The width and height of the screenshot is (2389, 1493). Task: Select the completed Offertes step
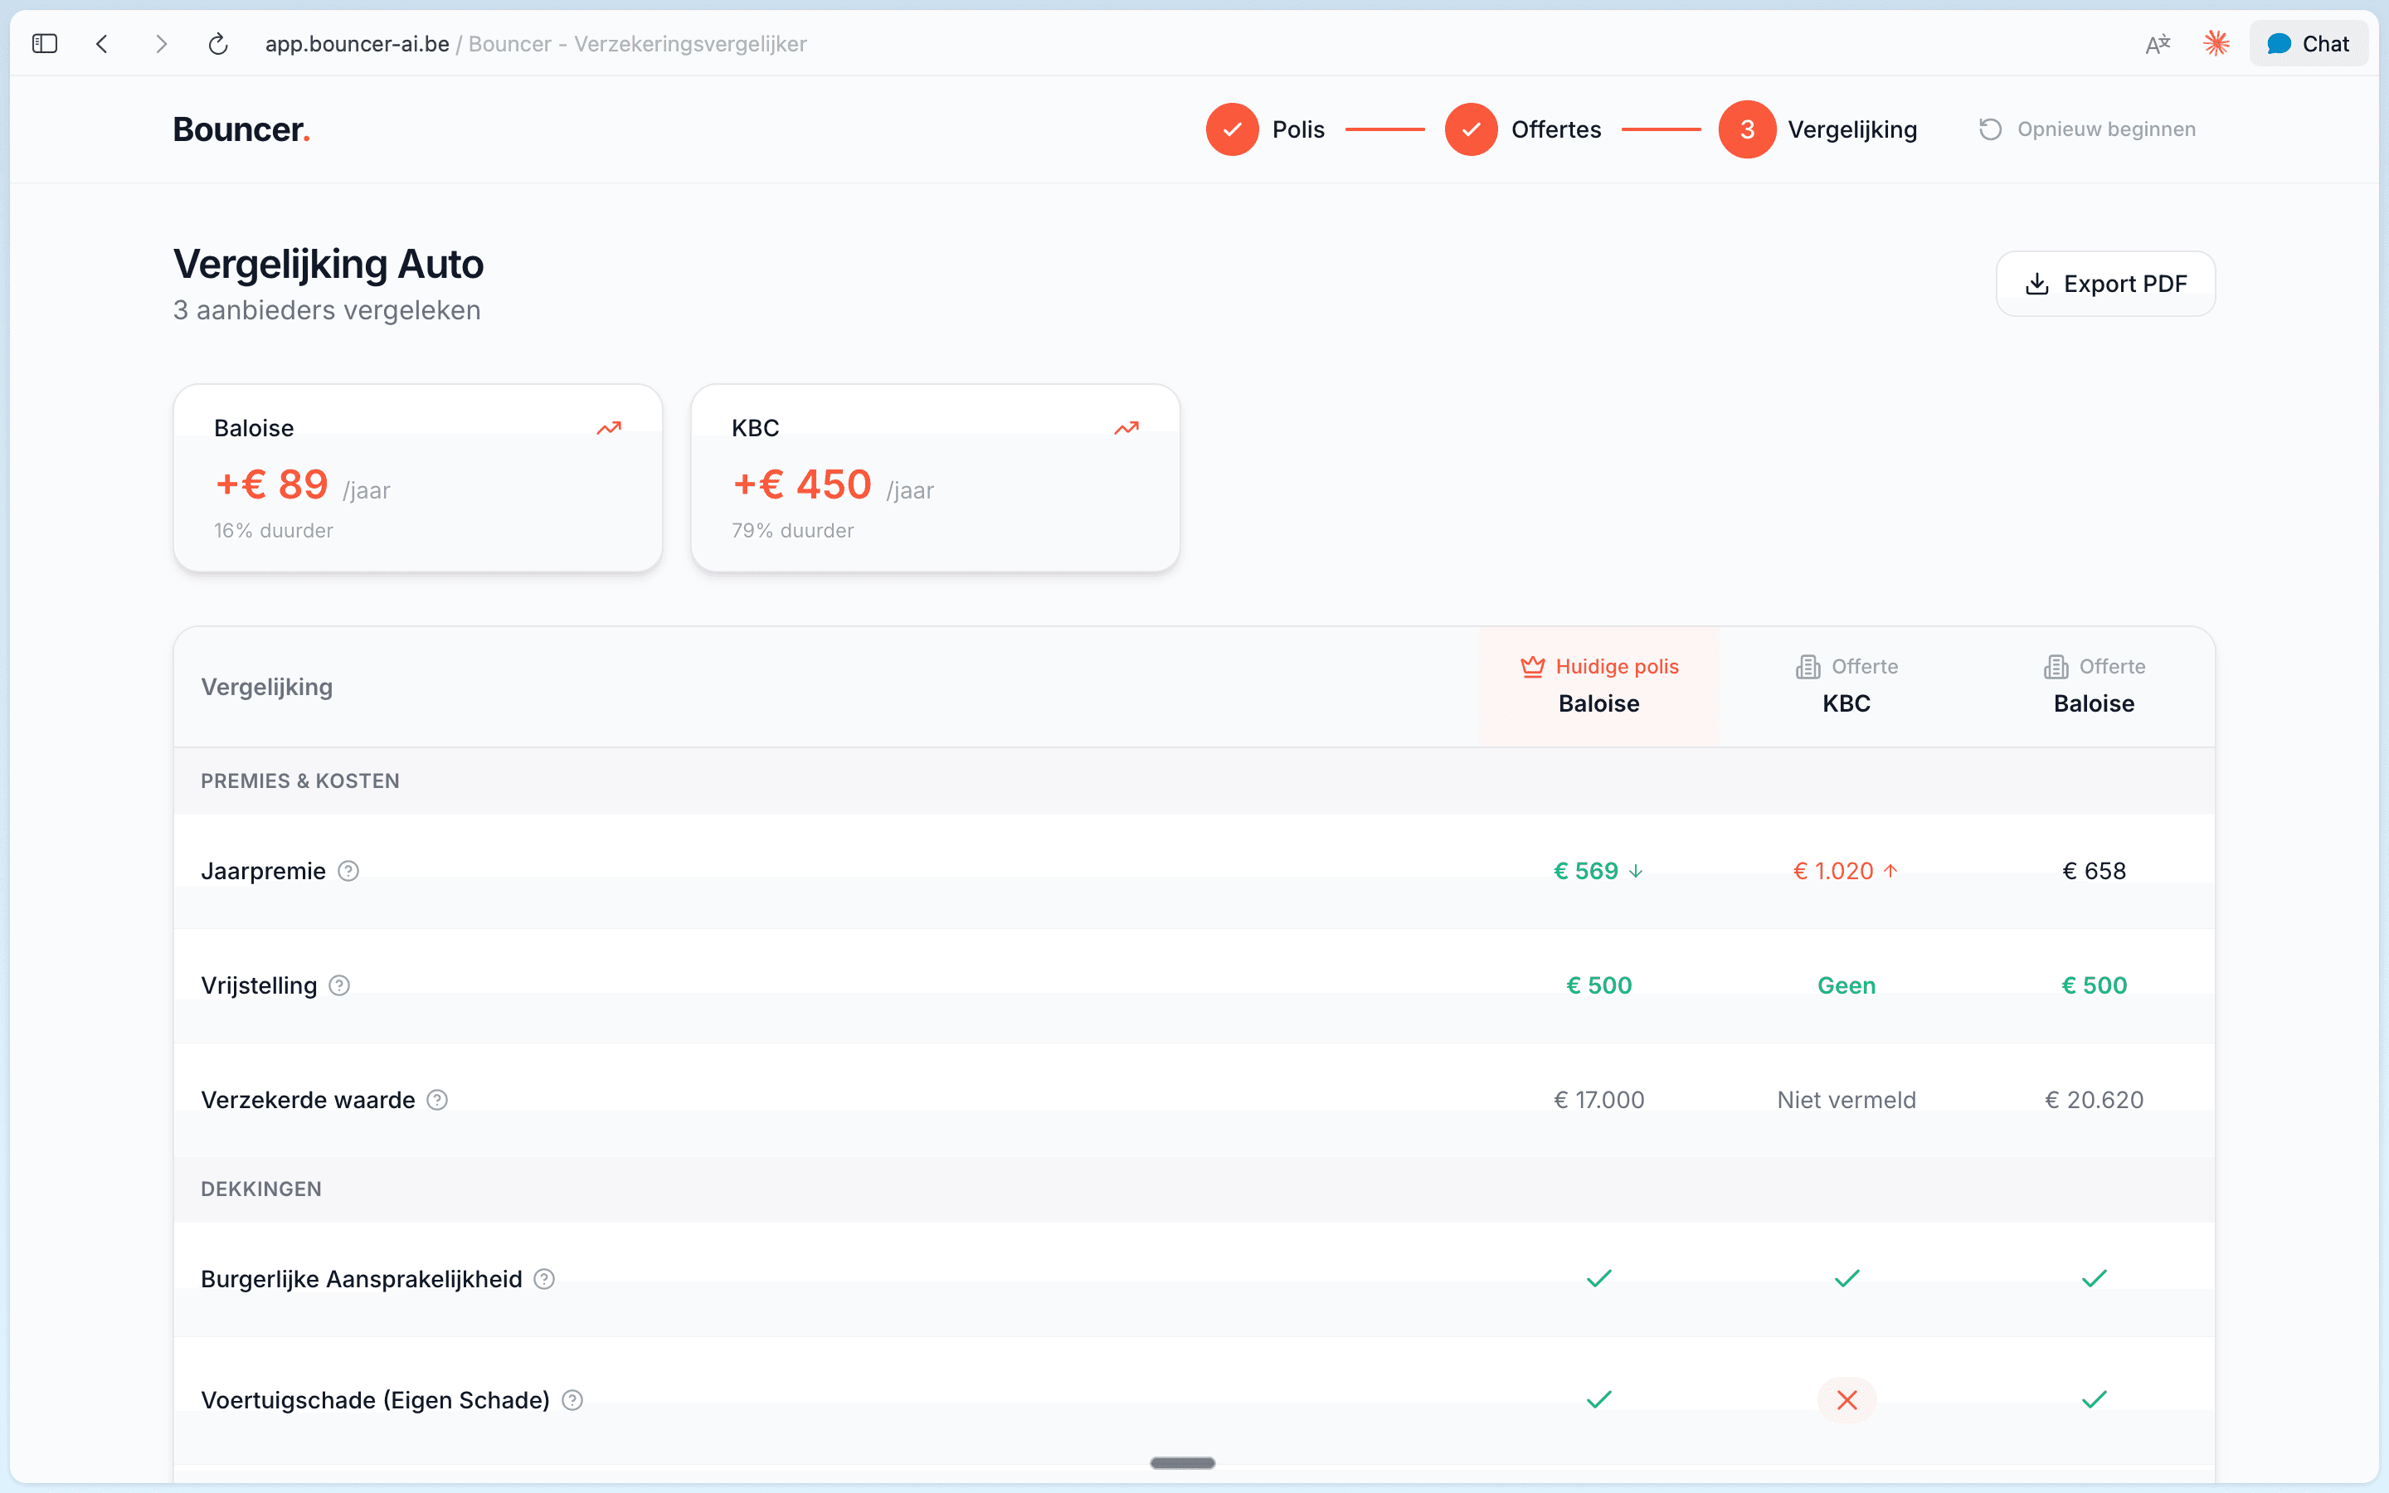coord(1471,129)
